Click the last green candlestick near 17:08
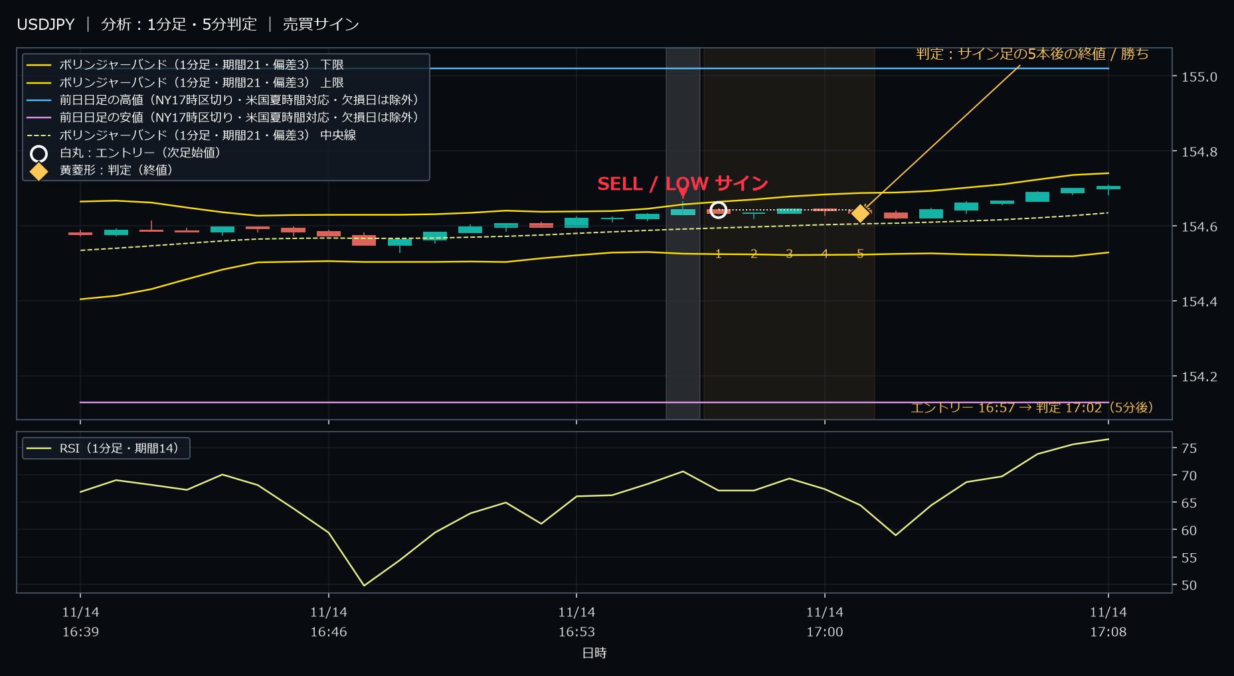The height and width of the screenshot is (676, 1234). pos(1108,188)
